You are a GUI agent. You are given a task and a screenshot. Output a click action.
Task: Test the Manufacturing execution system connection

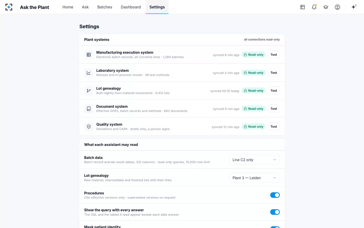click(x=274, y=55)
